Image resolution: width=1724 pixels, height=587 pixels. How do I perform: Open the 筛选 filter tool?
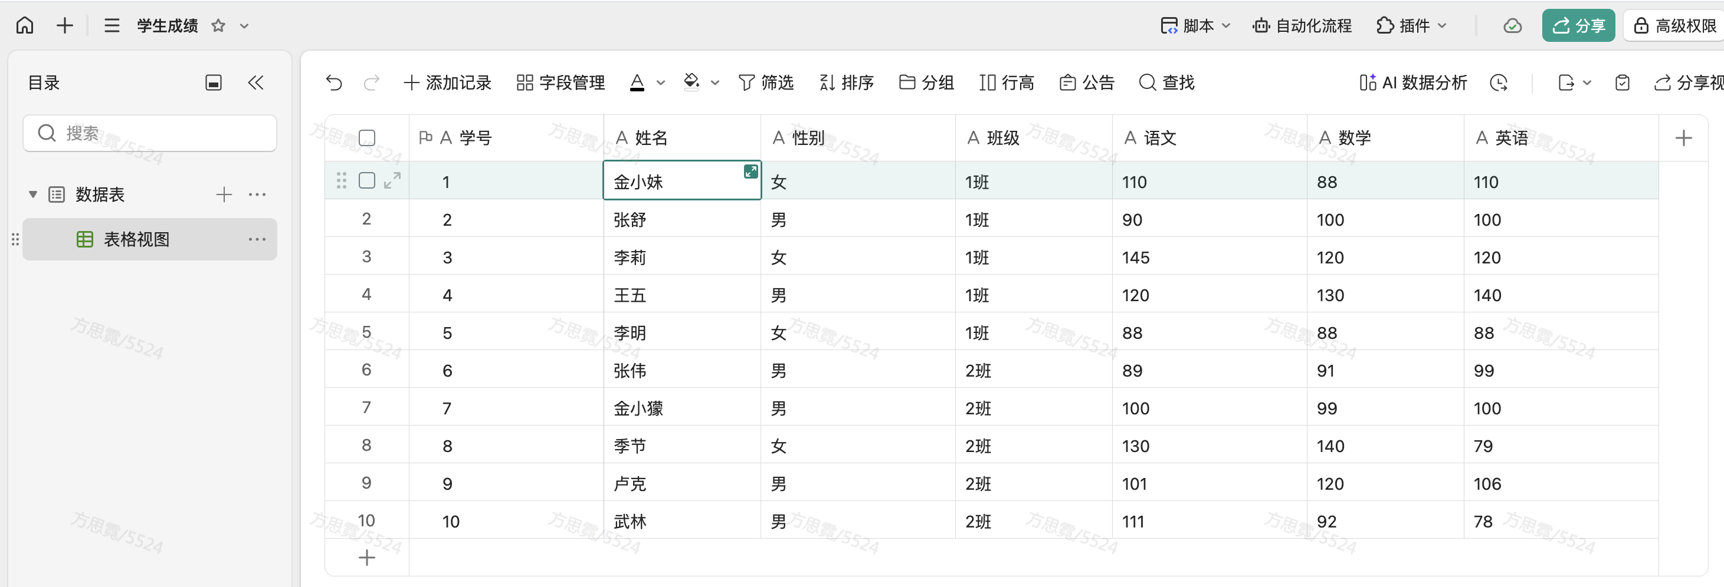[x=766, y=83]
